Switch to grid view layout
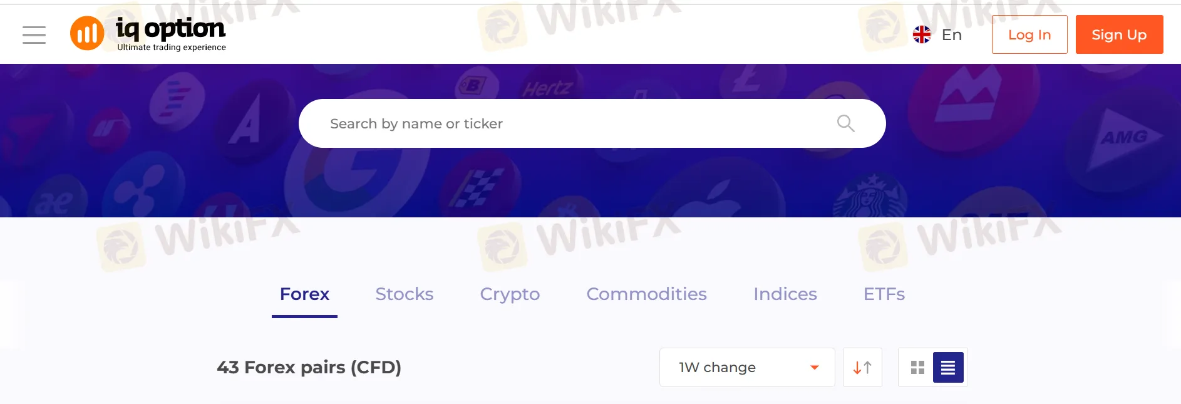Image resolution: width=1181 pixels, height=404 pixels. (917, 368)
